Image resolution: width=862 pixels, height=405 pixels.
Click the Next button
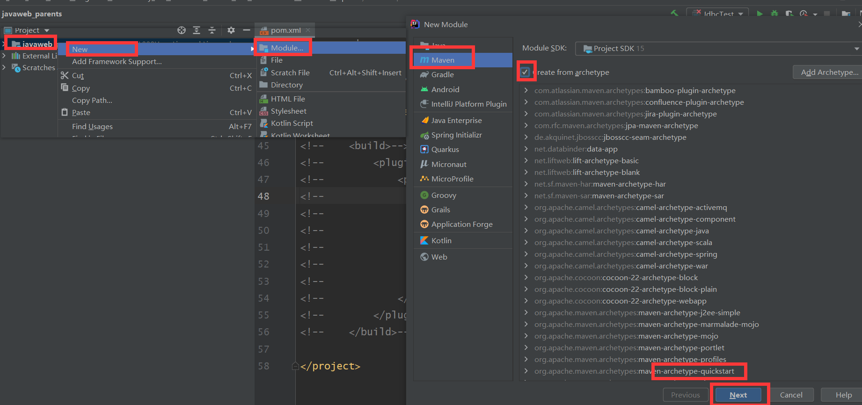(738, 395)
